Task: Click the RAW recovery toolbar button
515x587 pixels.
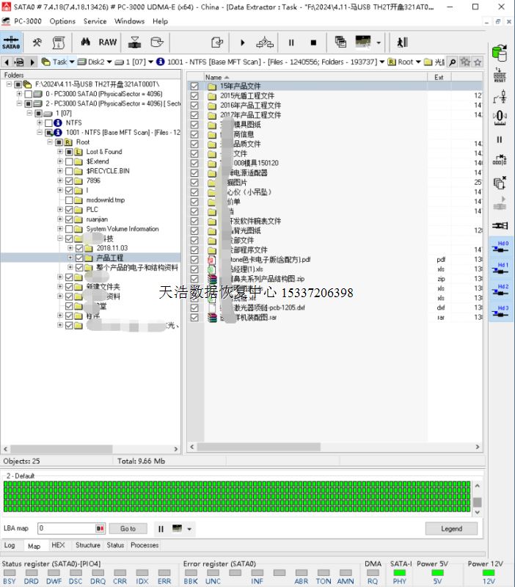Action: coord(108,43)
